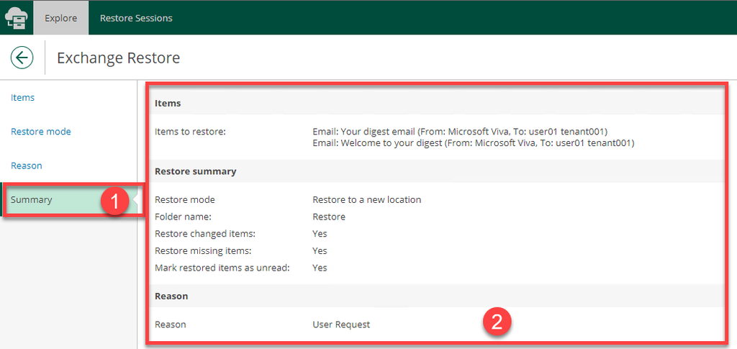Click the 'Welcome to your digest' item line
Image resolution: width=737 pixels, height=349 pixels.
(473, 143)
